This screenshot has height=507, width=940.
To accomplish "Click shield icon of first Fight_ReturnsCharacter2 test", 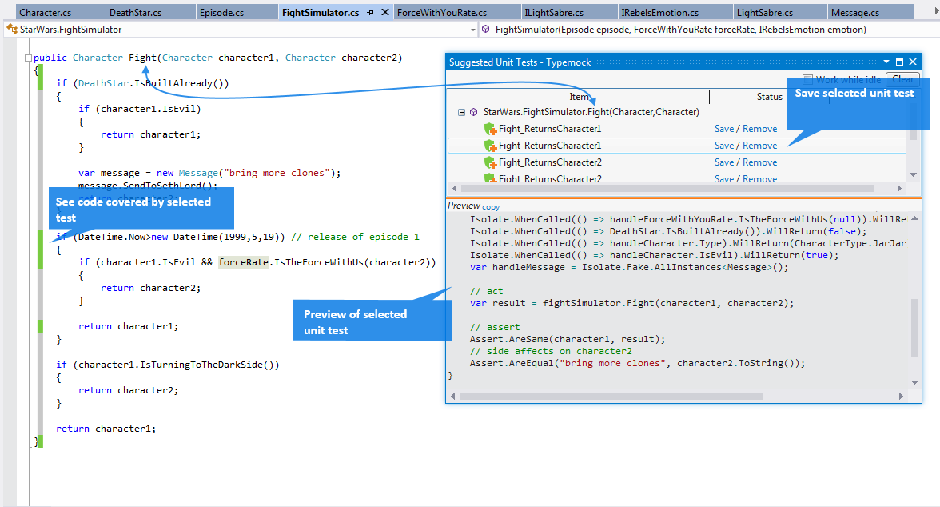I will coord(491,162).
